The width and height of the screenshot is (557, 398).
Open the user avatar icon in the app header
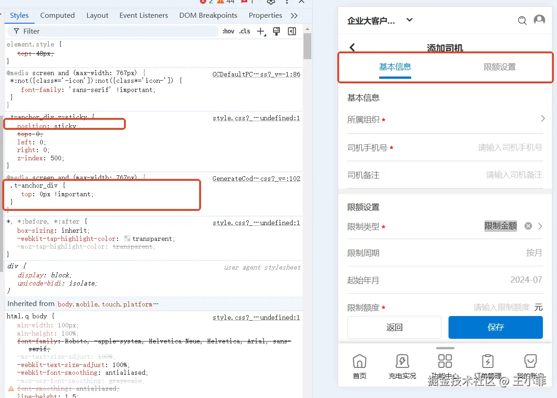point(539,20)
